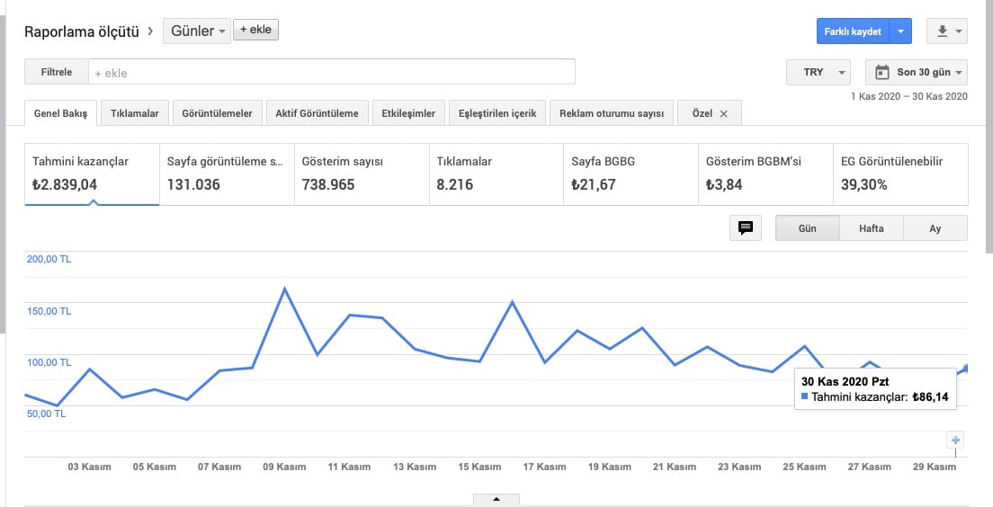Click the 100,00 TL axis label

(x=49, y=362)
